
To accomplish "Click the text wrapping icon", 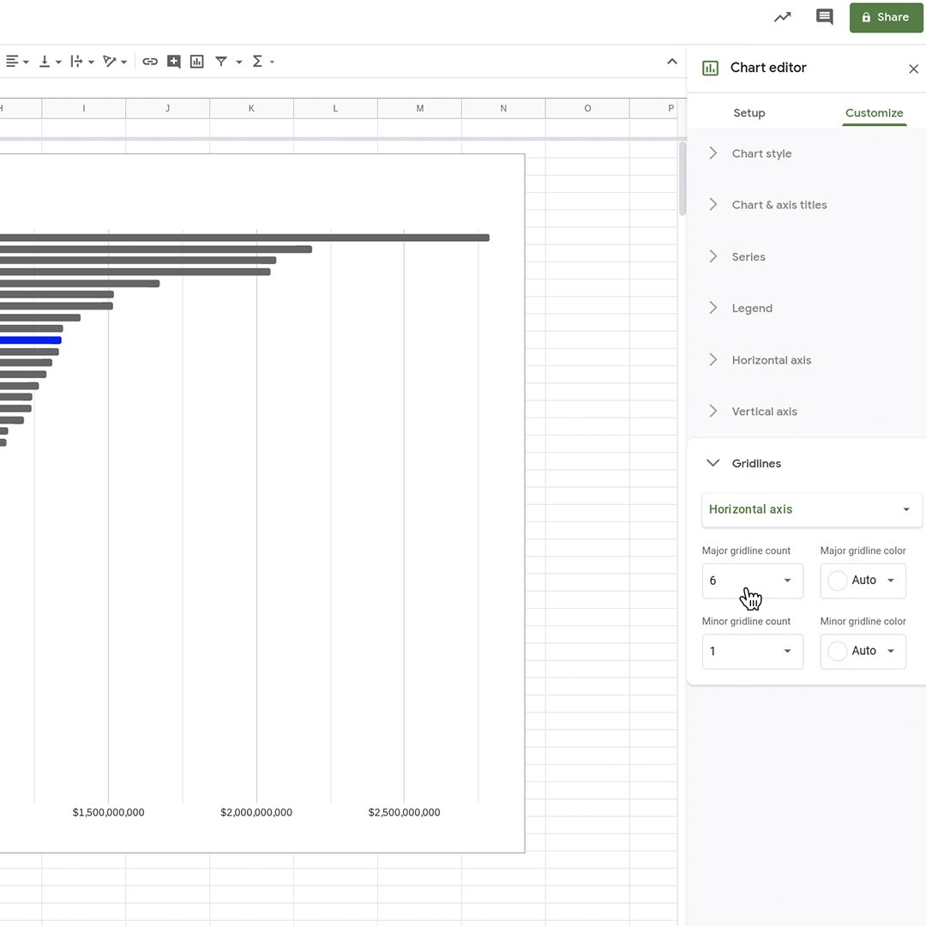I will pos(77,62).
